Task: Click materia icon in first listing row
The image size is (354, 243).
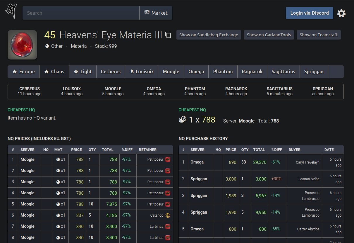Action: [58, 160]
